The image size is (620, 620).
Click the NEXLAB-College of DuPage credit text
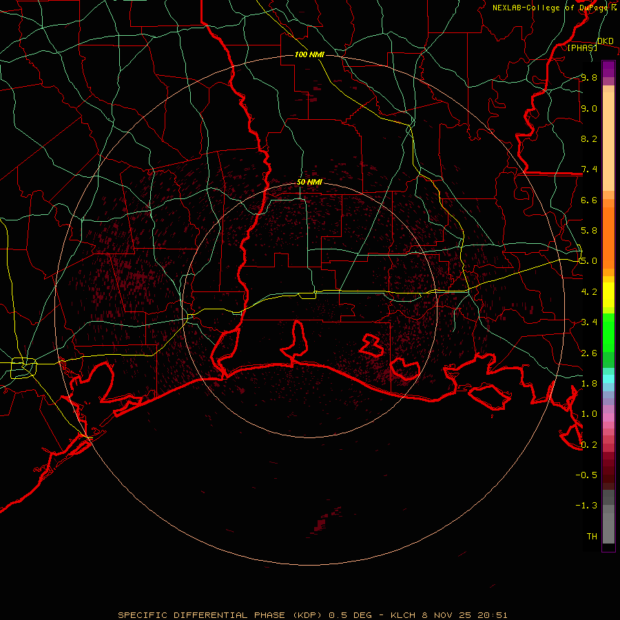[552, 8]
